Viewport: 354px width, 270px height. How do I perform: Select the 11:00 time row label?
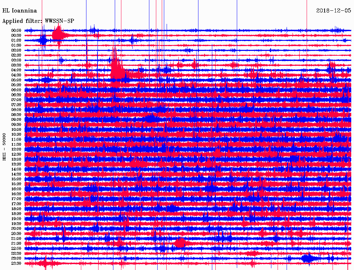[16, 139]
